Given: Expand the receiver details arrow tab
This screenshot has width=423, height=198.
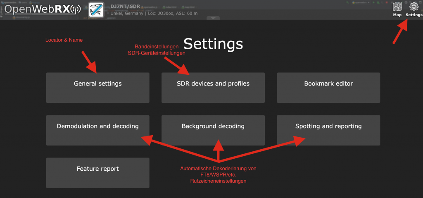Looking at the screenshot, I should click(x=213, y=18).
